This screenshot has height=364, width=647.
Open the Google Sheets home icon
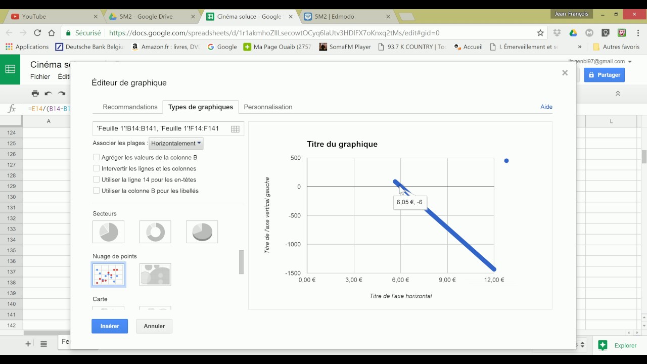10,69
